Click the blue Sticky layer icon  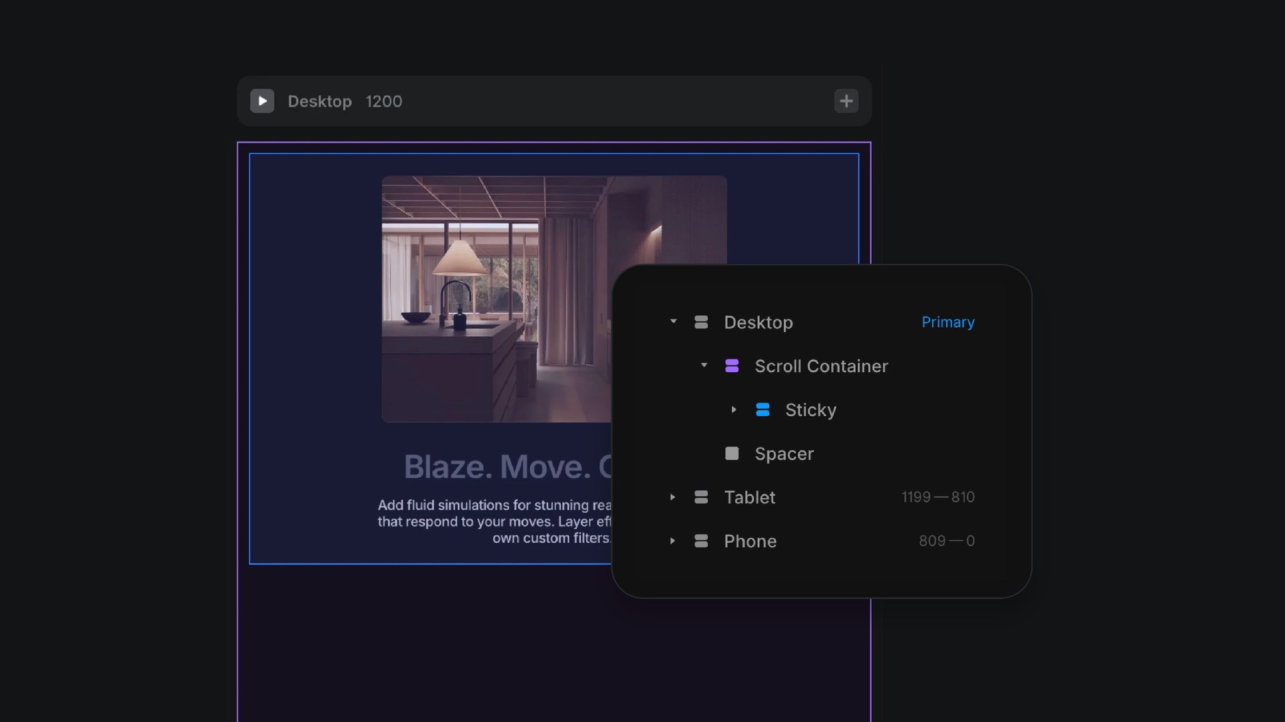click(x=762, y=410)
